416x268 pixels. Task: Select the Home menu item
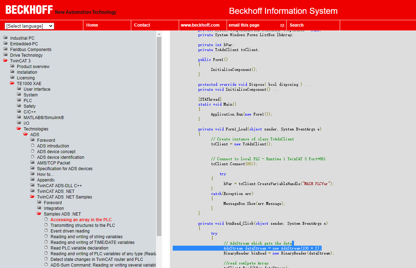91,25
